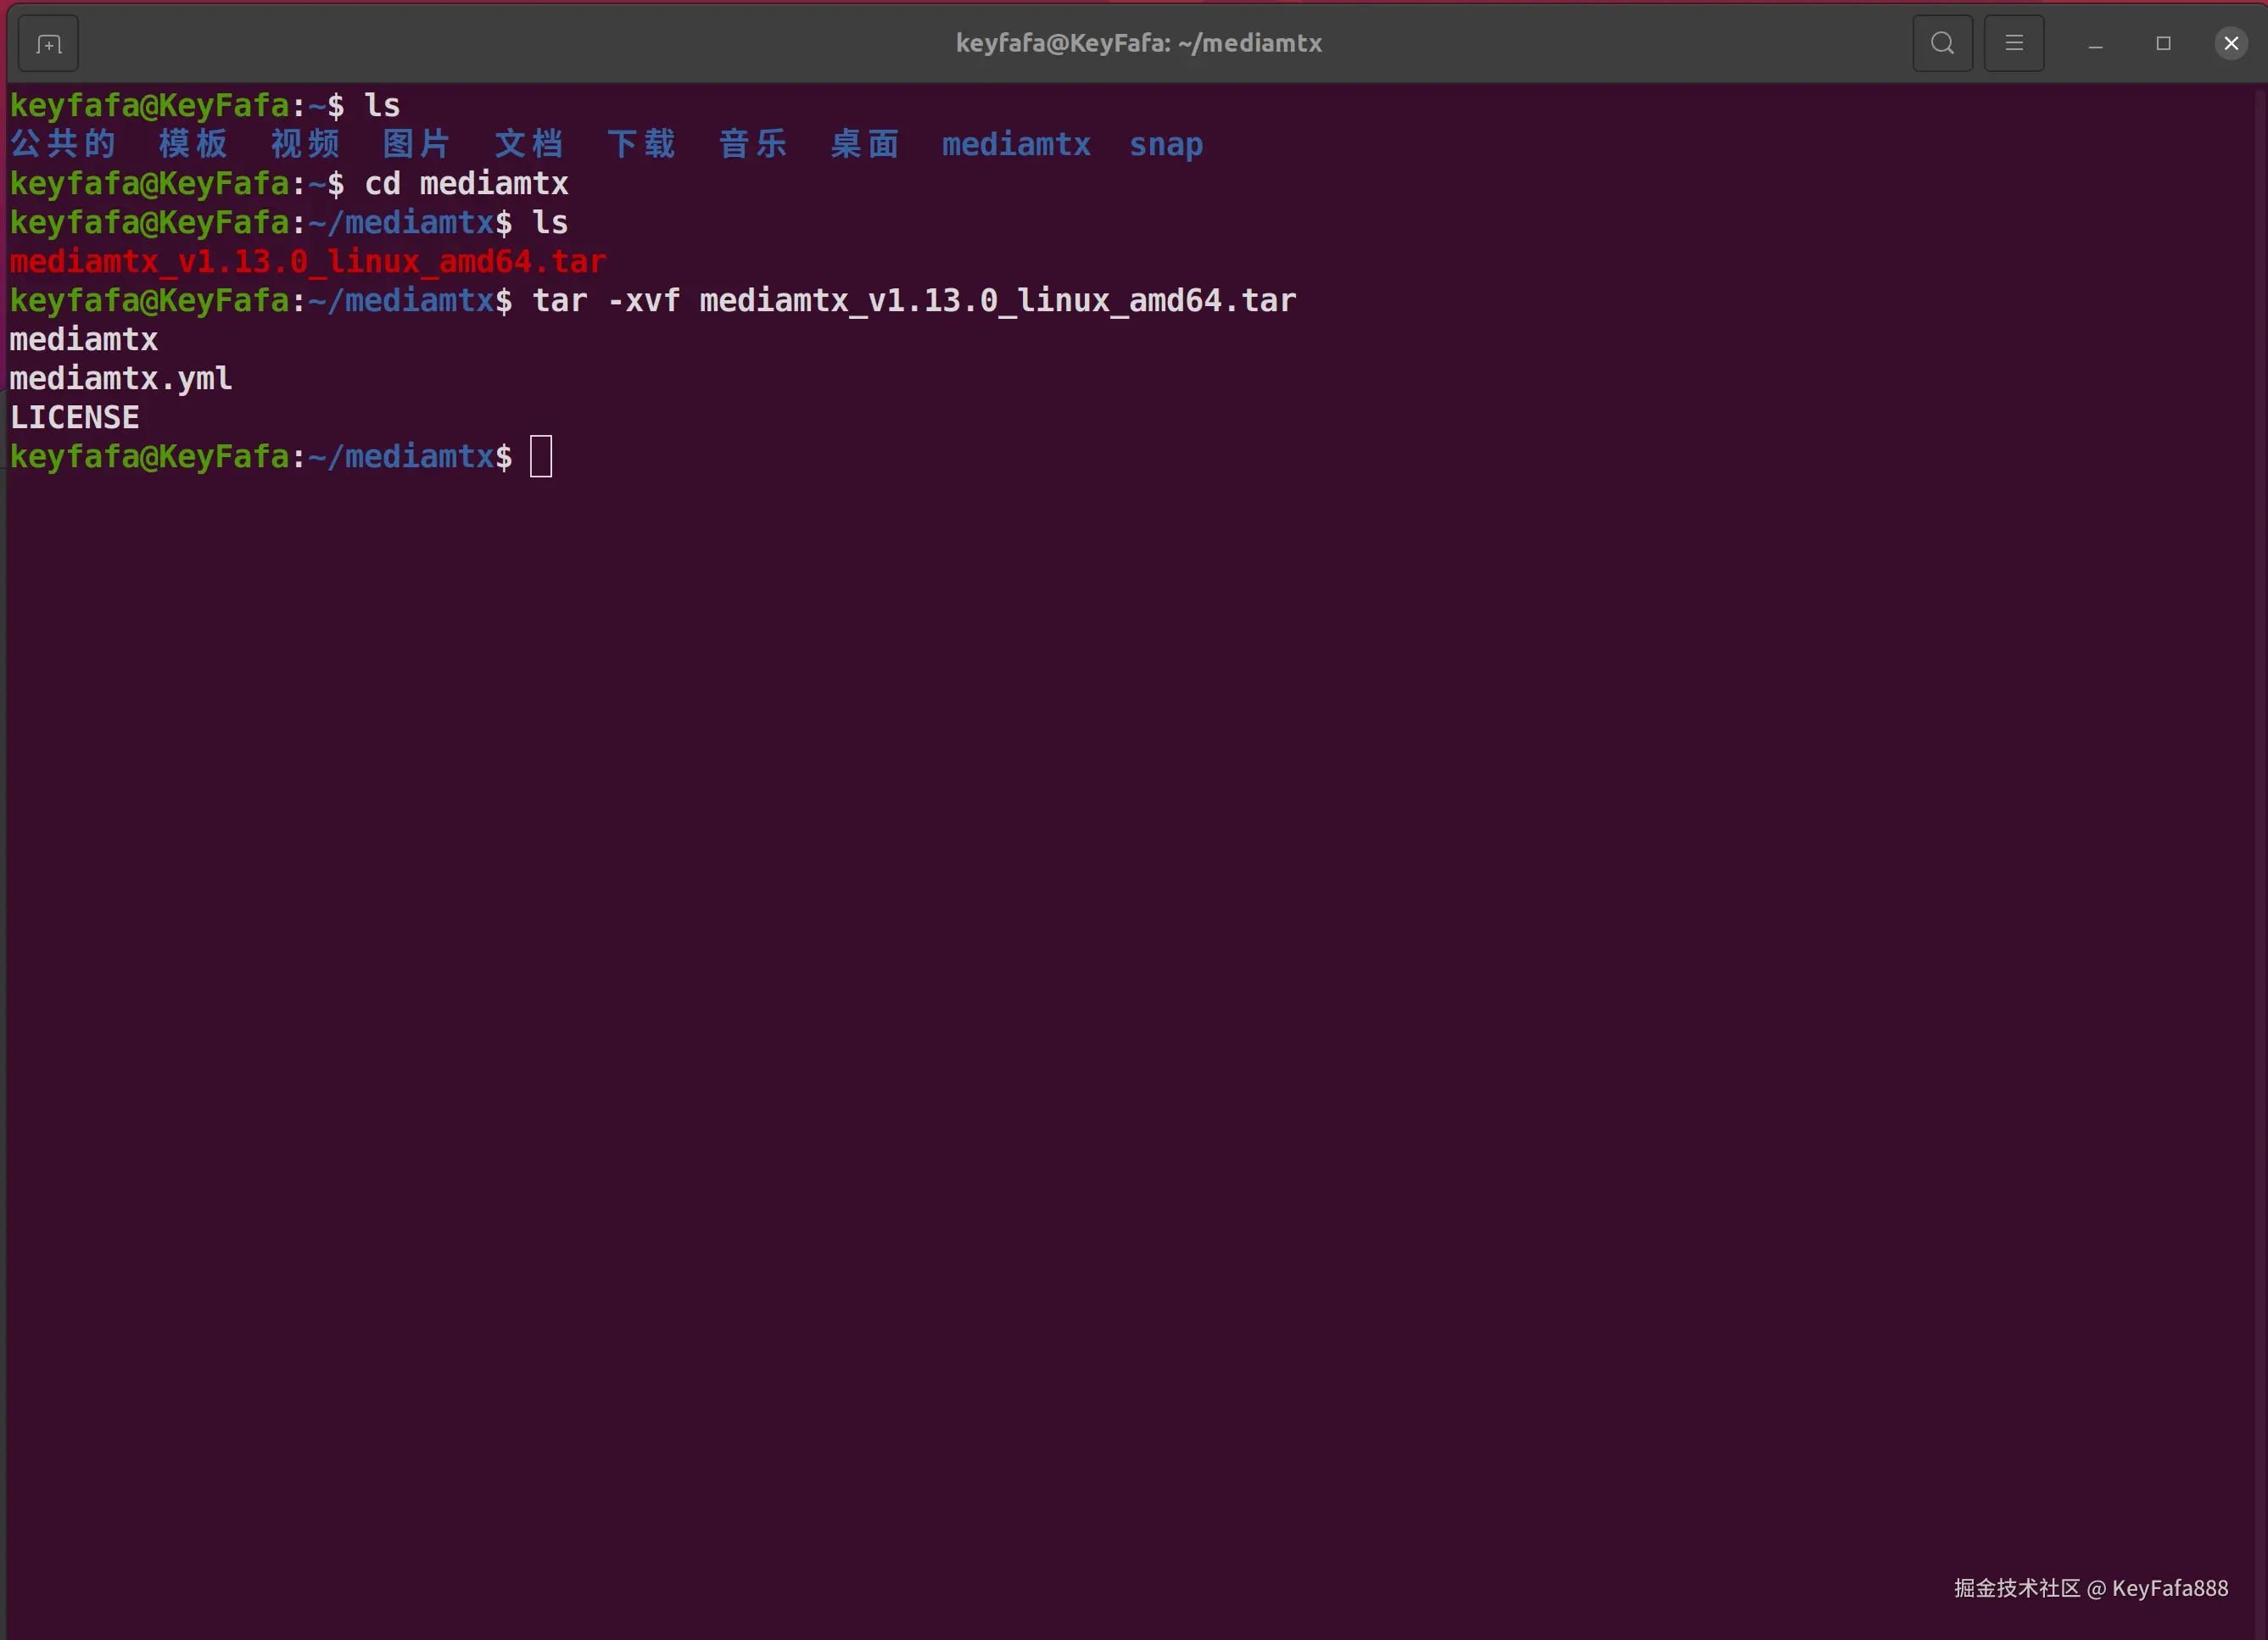The width and height of the screenshot is (2268, 1640).
Task: Click the mediamtx.yml output line
Action: [121, 379]
